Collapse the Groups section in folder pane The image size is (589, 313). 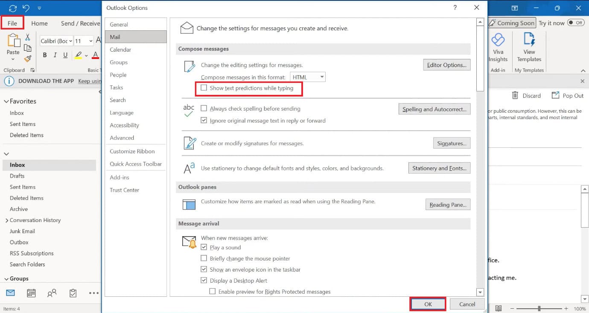[x=6, y=279]
